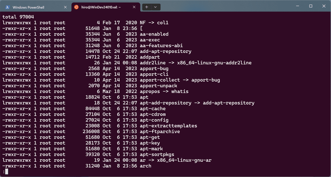Close the hiro@WinDev2401Eval Ubuntu tab
The width and height of the screenshot is (331, 177).
point(134,7)
